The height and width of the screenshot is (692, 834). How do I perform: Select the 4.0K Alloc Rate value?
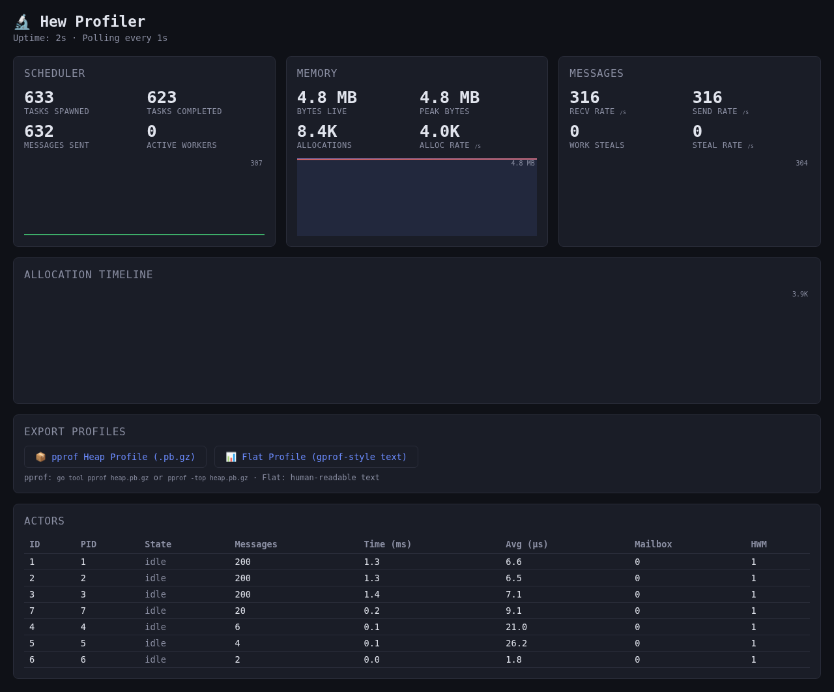tap(440, 132)
